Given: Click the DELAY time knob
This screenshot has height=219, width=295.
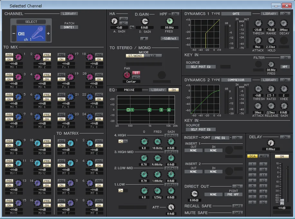Looking at the screenshot, I should [x=271, y=143].
